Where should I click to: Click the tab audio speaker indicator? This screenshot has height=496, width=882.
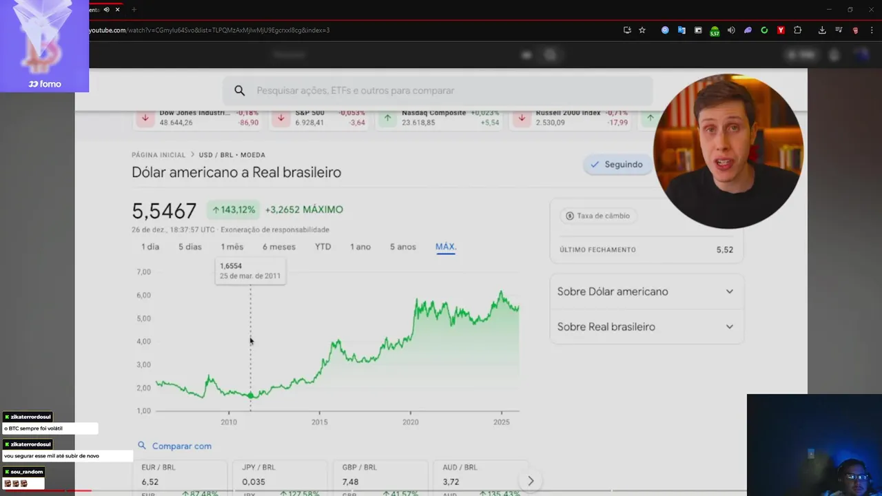tap(106, 10)
